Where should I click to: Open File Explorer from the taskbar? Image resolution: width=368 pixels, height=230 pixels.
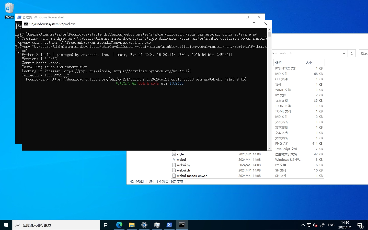(132, 225)
